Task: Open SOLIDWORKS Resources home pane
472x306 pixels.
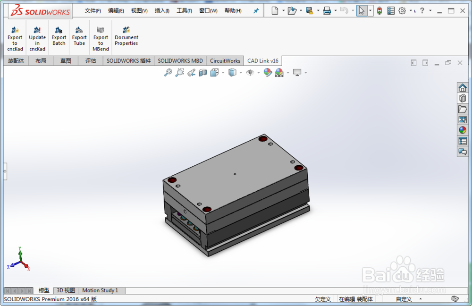Action: point(463,88)
